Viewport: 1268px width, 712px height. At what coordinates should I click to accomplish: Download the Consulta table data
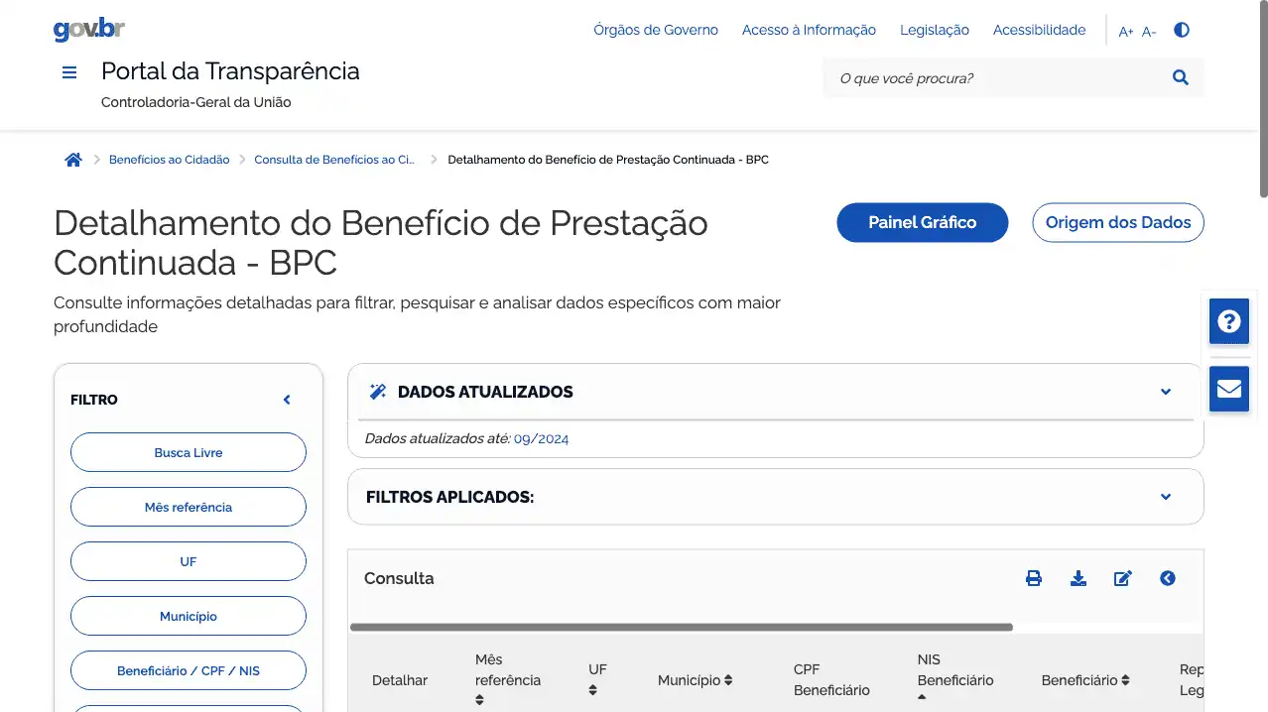tap(1078, 578)
